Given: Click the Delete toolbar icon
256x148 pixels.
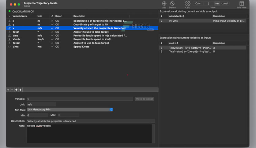Looking at the screenshot, I should (172, 3).
